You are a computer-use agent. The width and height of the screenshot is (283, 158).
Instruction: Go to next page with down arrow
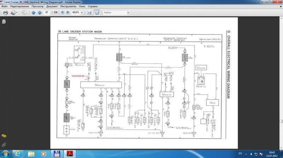tap(40, 13)
